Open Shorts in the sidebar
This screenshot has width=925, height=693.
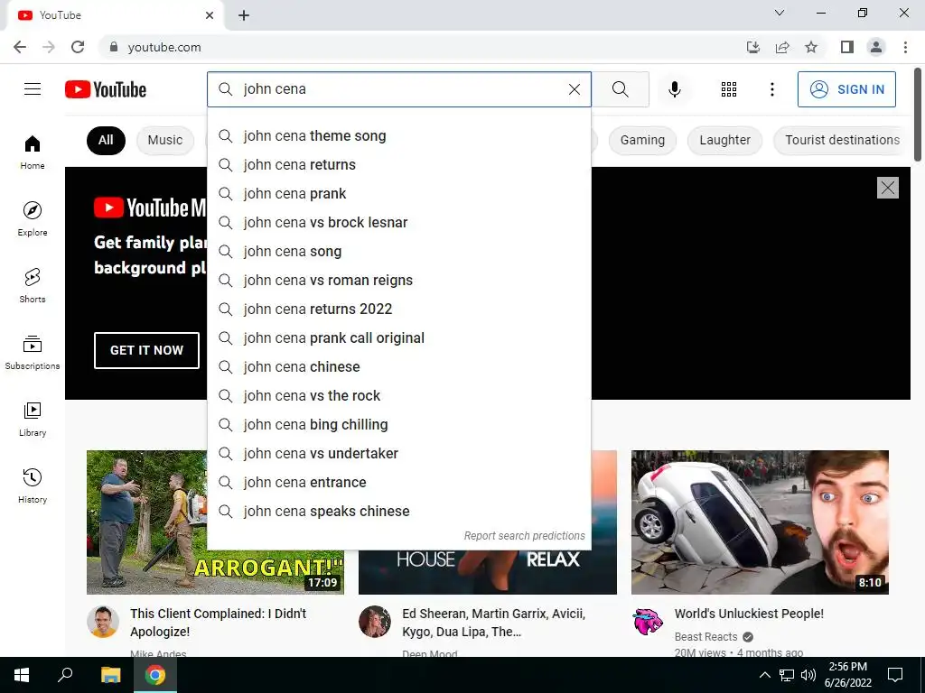tap(33, 285)
